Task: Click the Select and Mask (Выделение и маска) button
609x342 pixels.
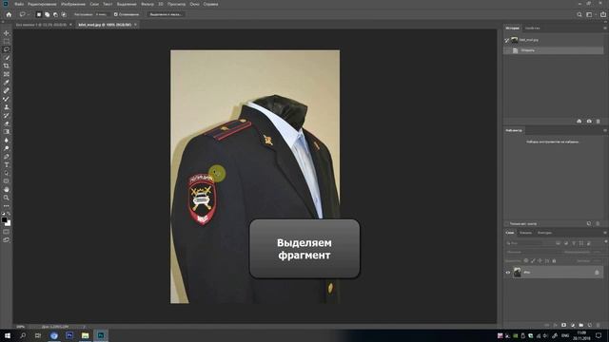Action: (x=166, y=15)
